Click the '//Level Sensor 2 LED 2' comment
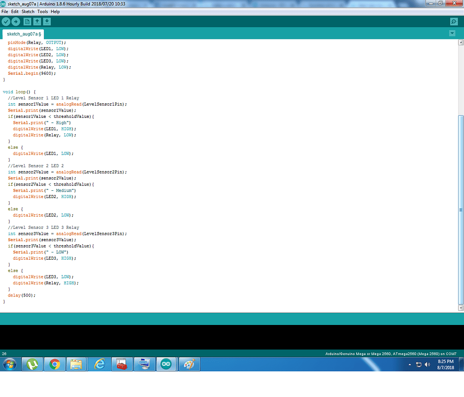 (x=36, y=166)
